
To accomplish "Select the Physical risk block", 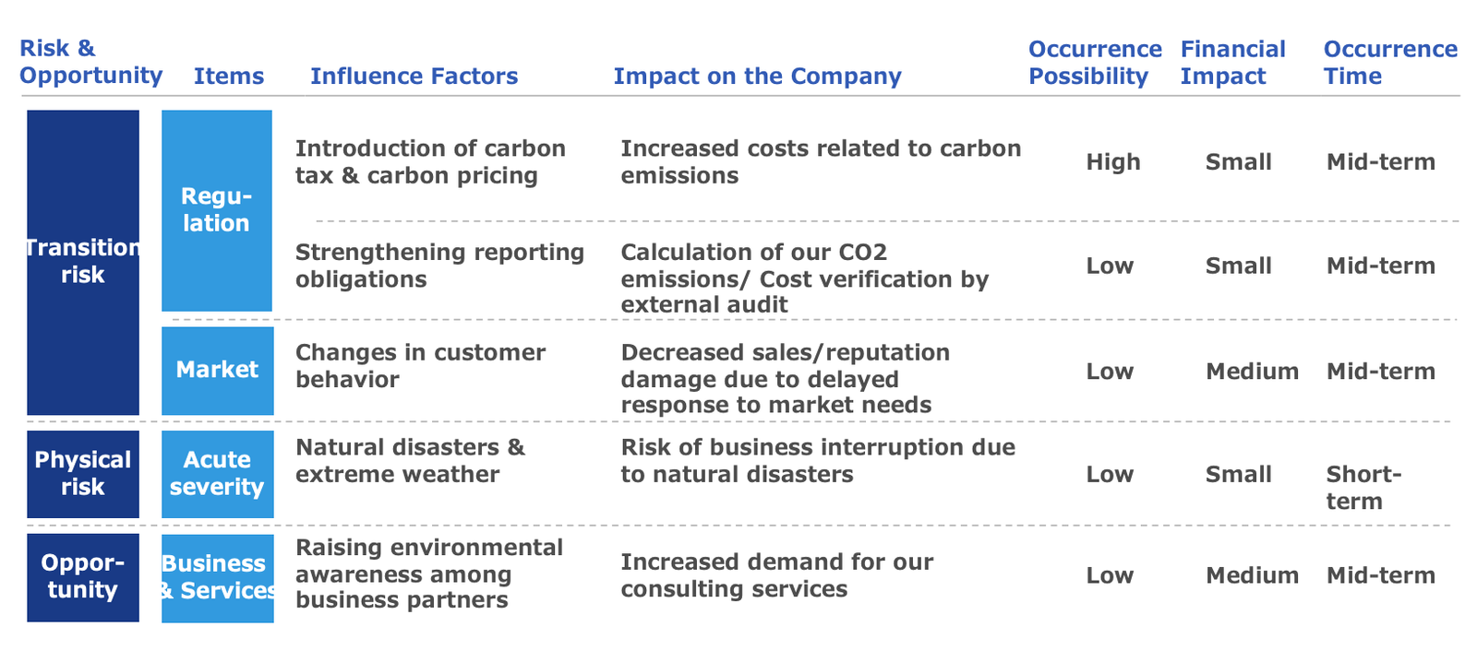I will pos(83,474).
